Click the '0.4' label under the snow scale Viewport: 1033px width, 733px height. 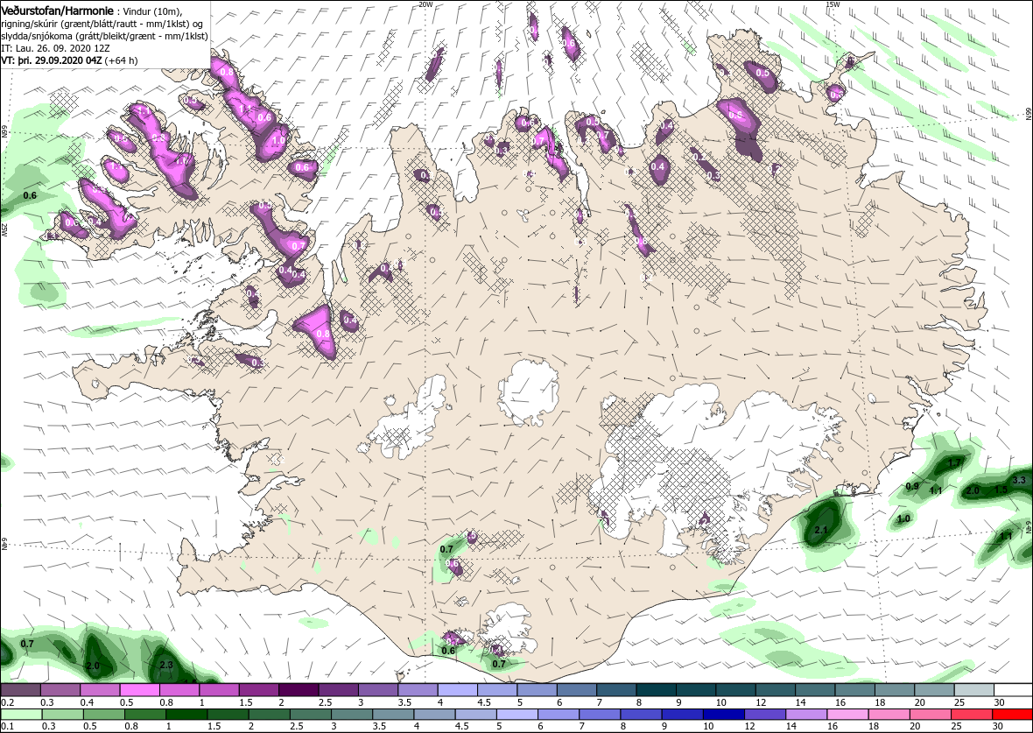87,702
